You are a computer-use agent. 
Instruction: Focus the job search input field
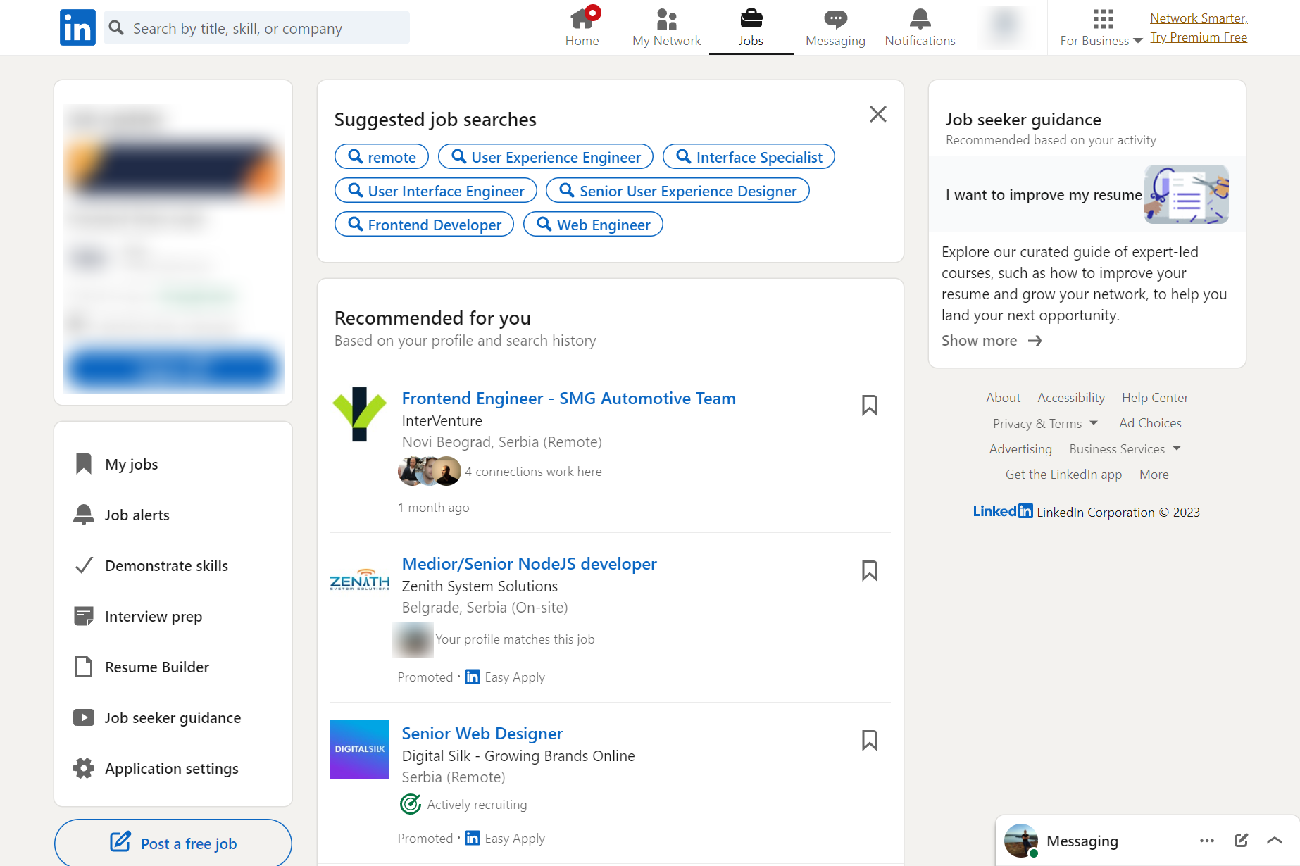pos(256,27)
